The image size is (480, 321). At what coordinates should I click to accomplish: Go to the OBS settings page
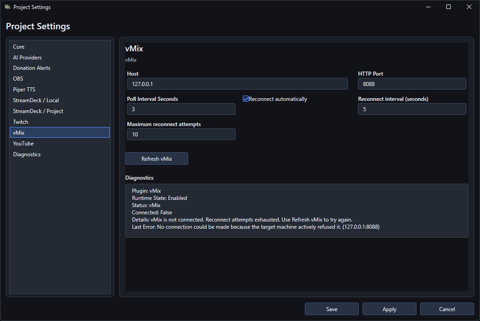[x=60, y=79]
